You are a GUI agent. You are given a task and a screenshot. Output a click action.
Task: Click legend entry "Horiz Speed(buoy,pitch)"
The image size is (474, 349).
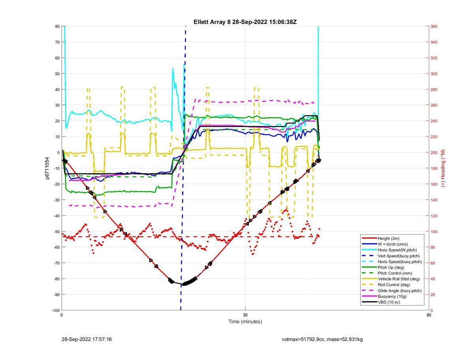point(400,262)
